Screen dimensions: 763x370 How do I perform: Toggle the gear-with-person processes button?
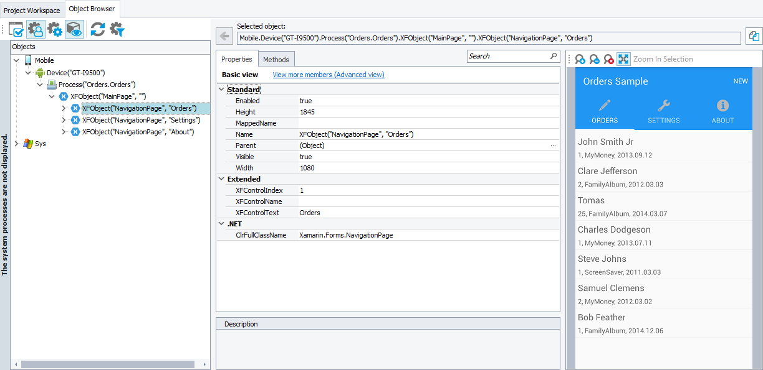coord(36,29)
